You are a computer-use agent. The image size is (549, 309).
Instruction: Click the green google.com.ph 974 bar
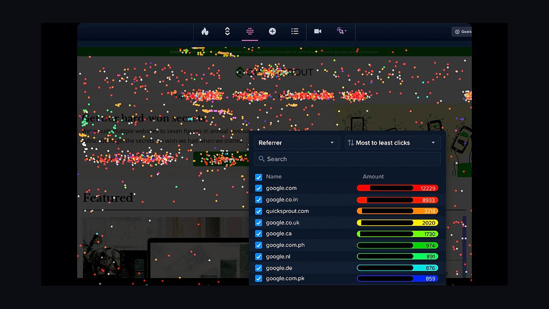point(397,245)
